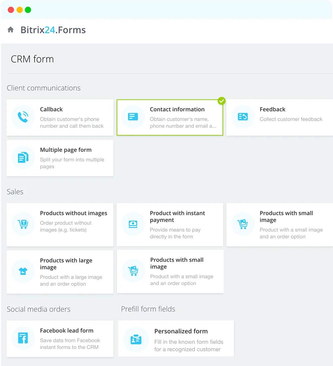Select the Callback phone icon
This screenshot has height=366, width=333.
pos(23,117)
